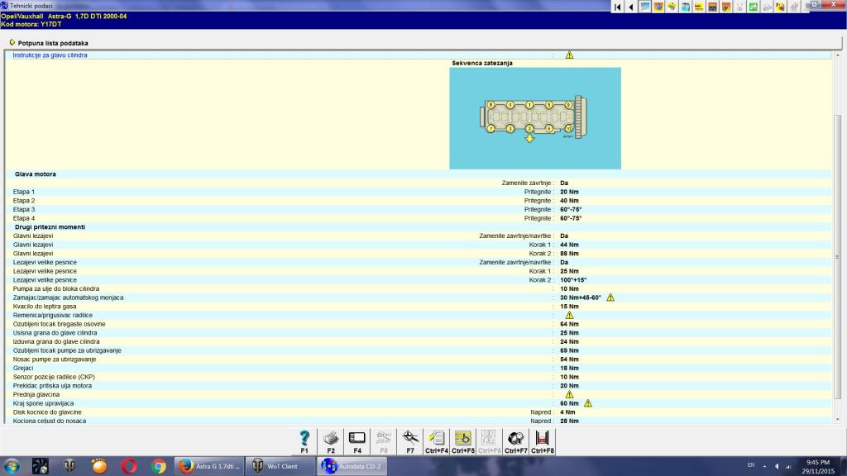Screen dimensions: 847x476
Task: Select Usisna grana do glave cilindra row
Action: point(418,333)
